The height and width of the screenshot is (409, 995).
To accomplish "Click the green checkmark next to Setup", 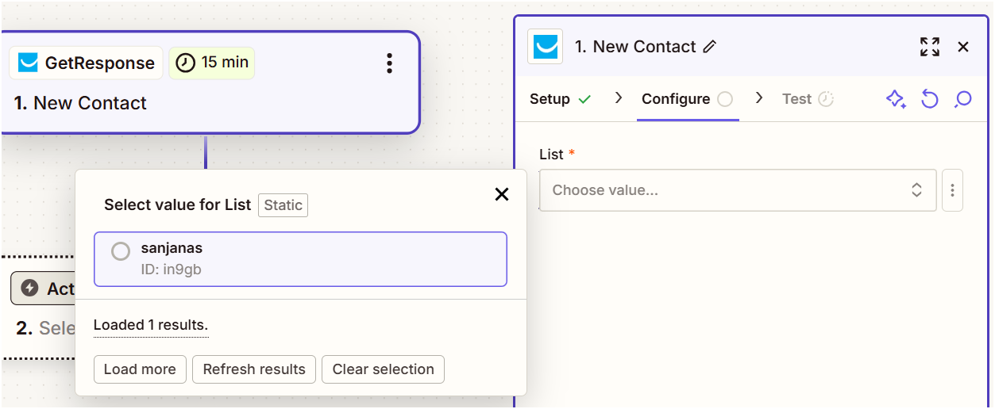I will [x=584, y=99].
